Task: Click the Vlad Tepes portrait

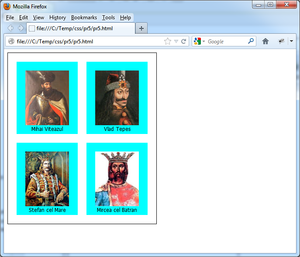Action: (117, 98)
